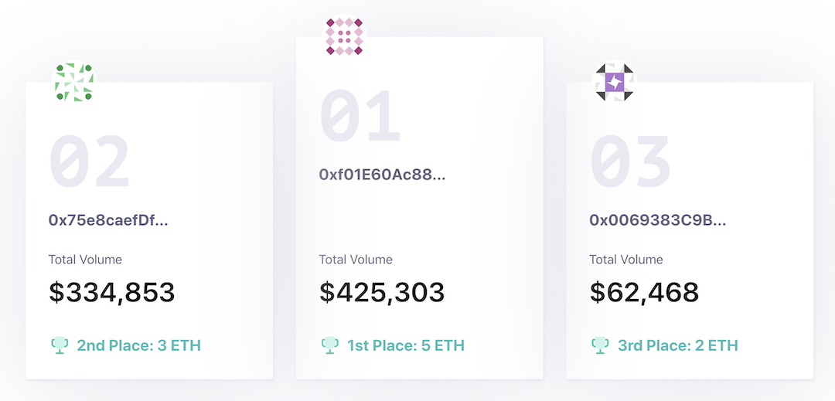Click the large 02 rank number
835x401 pixels.
click(x=89, y=163)
